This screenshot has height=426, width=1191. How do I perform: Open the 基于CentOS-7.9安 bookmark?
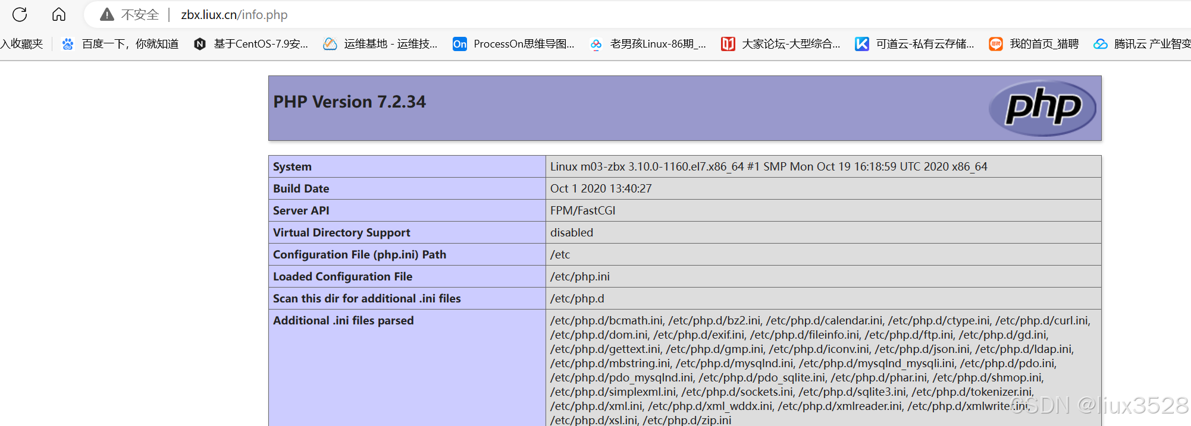261,44
